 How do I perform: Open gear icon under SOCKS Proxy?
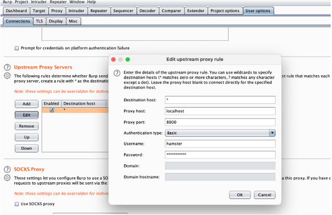pos(7,177)
